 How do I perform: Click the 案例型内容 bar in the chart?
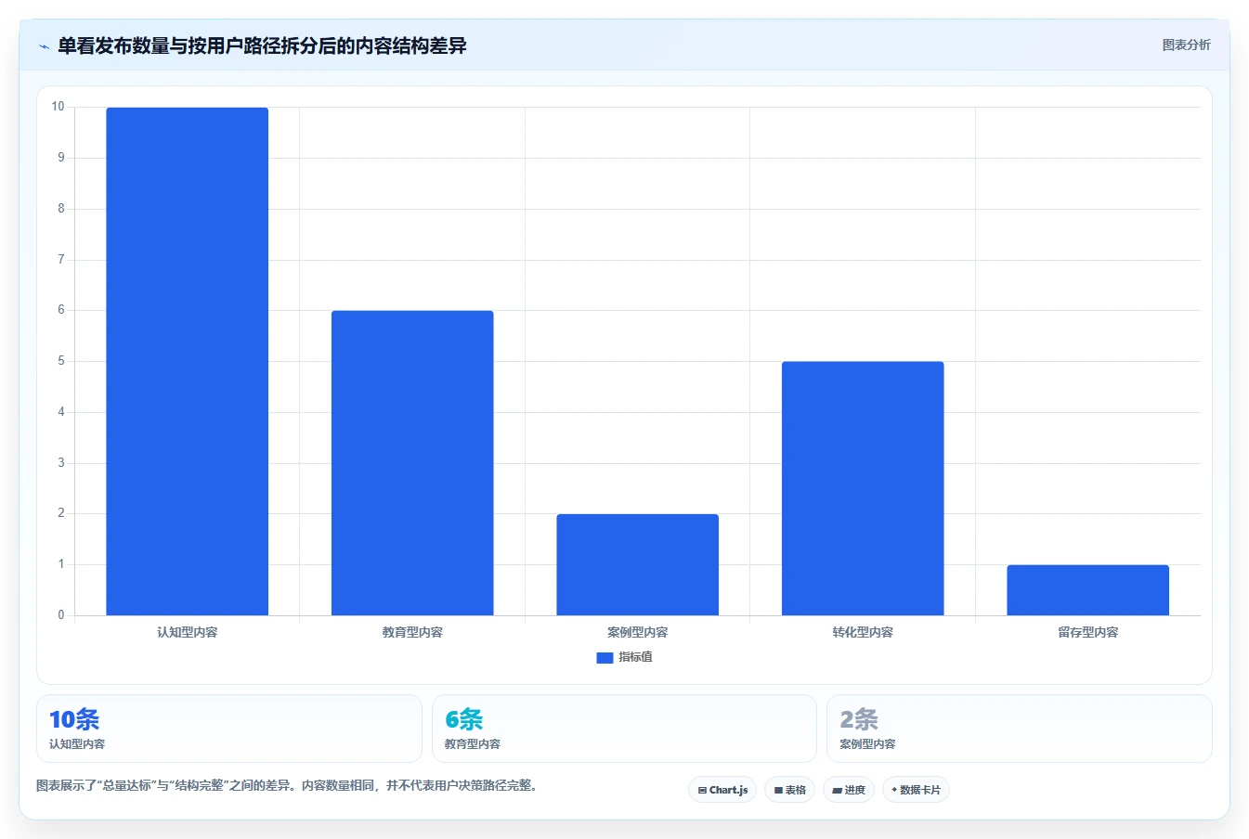(637, 564)
